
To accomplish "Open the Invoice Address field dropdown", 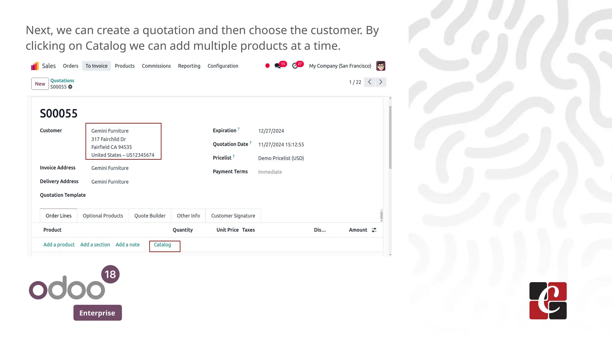I will click(x=110, y=168).
